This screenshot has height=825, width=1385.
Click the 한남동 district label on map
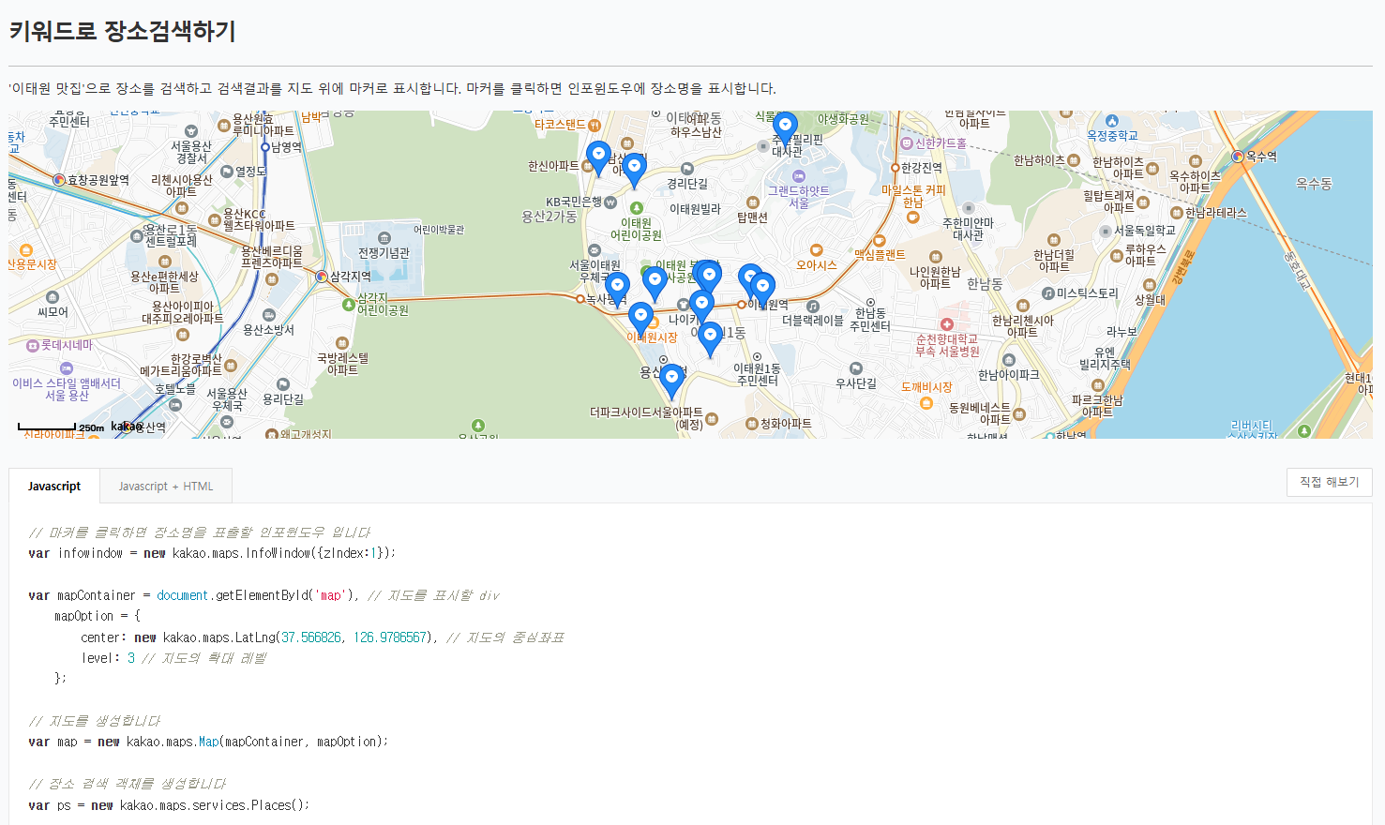point(985,283)
